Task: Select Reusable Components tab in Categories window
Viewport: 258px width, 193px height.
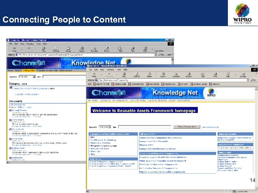Action: 47,70
